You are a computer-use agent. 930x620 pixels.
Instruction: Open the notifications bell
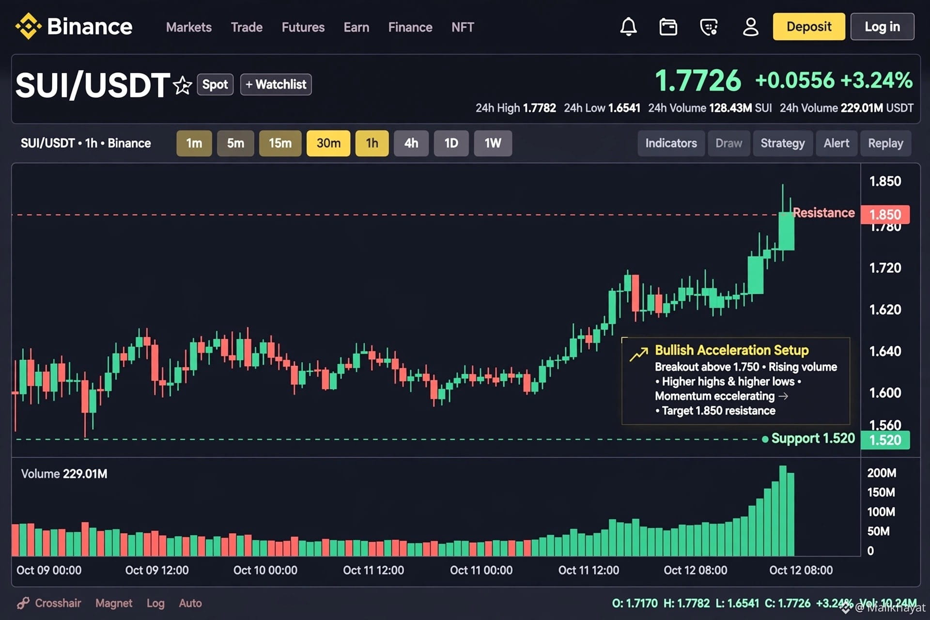click(x=628, y=27)
